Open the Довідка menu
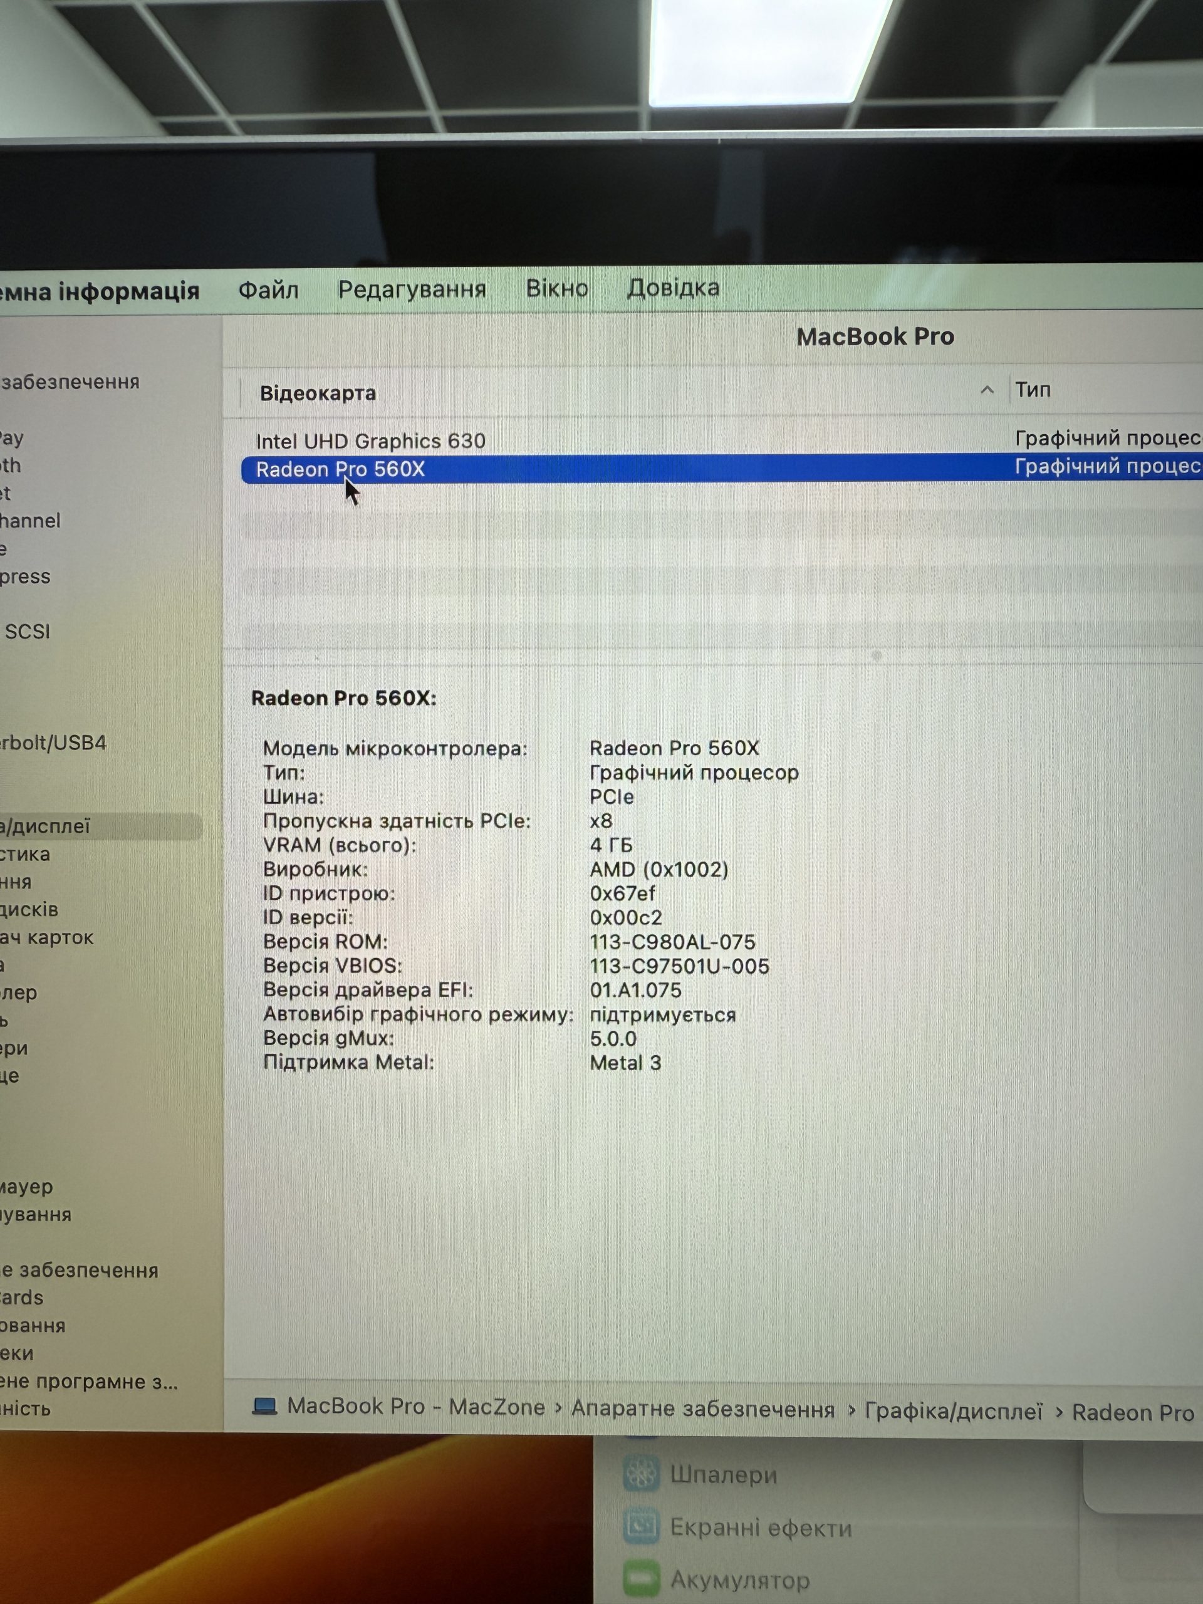Image resolution: width=1203 pixels, height=1604 pixels. (x=673, y=287)
